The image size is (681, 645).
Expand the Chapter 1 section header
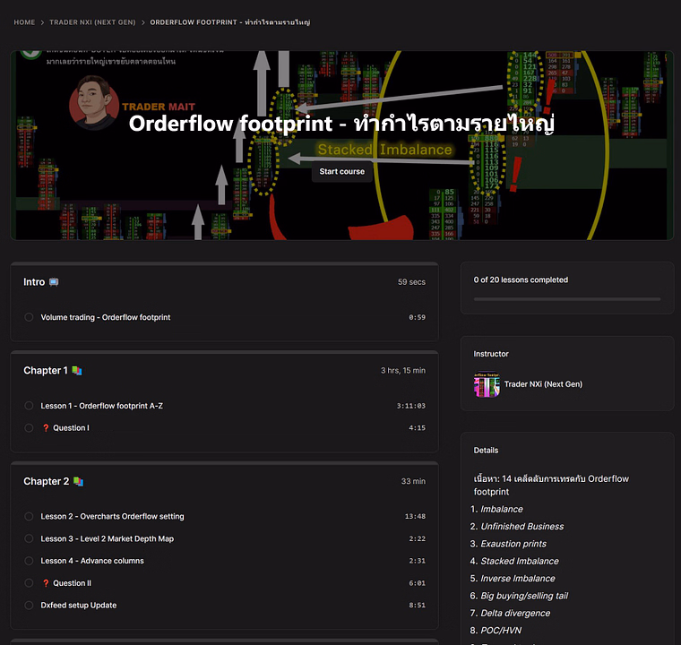pyautogui.click(x=225, y=371)
